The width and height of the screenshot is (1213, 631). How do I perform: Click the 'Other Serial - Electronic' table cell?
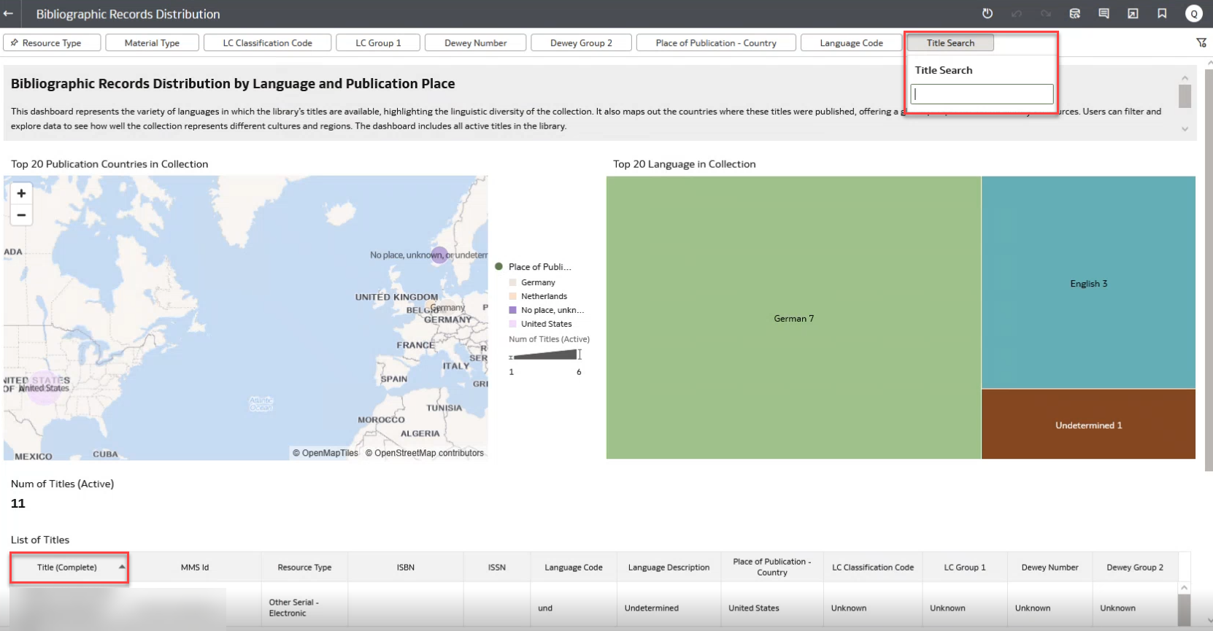[x=304, y=608]
